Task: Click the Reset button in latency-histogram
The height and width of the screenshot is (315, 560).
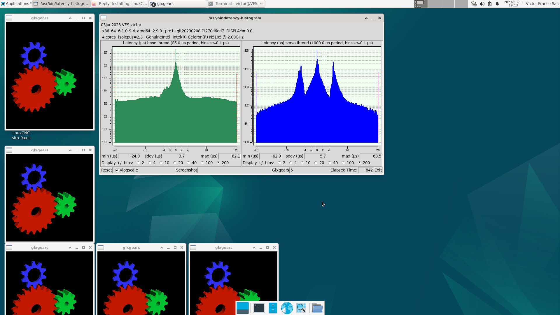Action: (x=106, y=170)
